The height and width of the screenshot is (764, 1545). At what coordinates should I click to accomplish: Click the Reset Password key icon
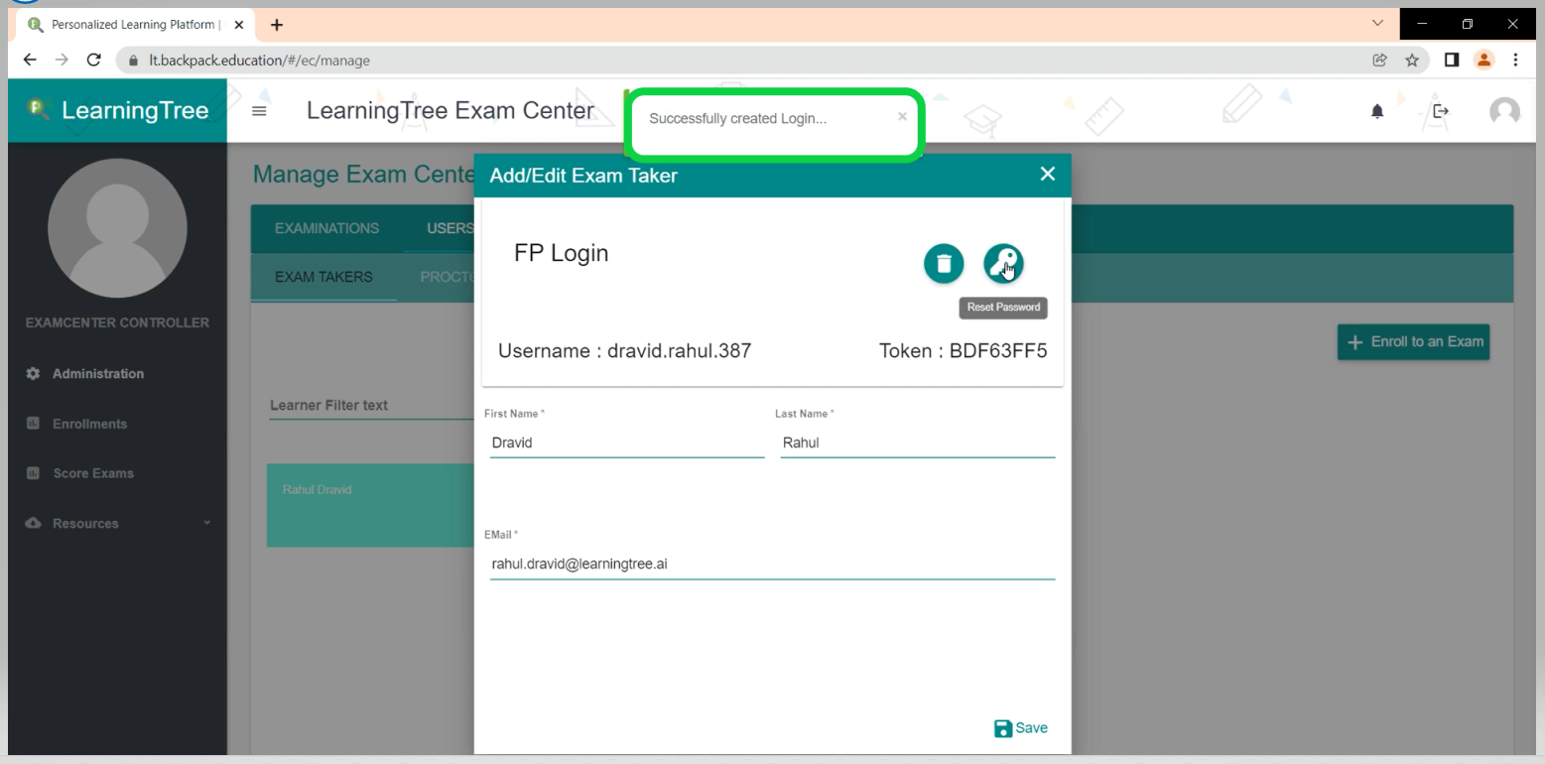click(1003, 264)
